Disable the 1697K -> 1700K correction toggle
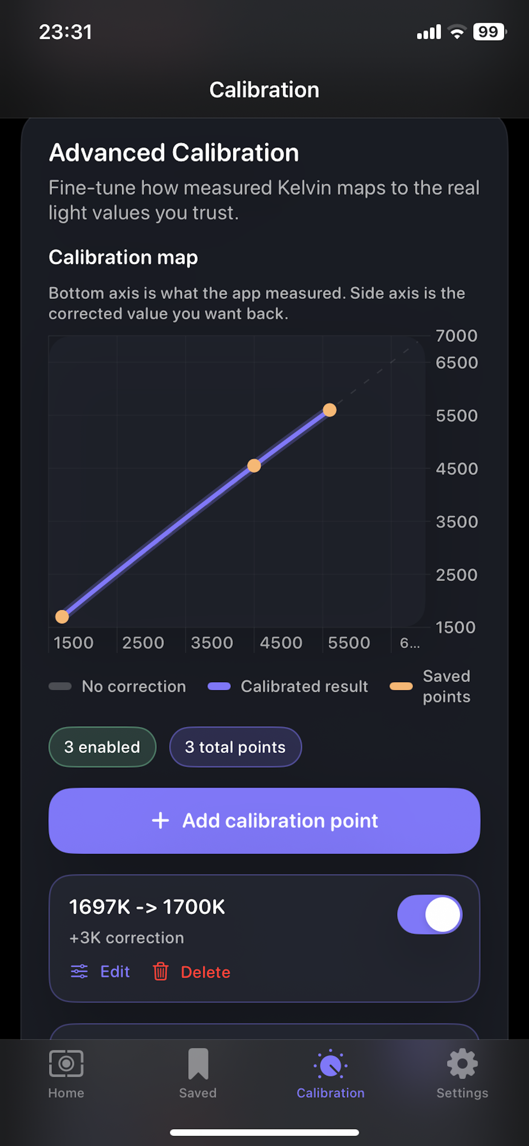The image size is (529, 1146). [x=429, y=914]
